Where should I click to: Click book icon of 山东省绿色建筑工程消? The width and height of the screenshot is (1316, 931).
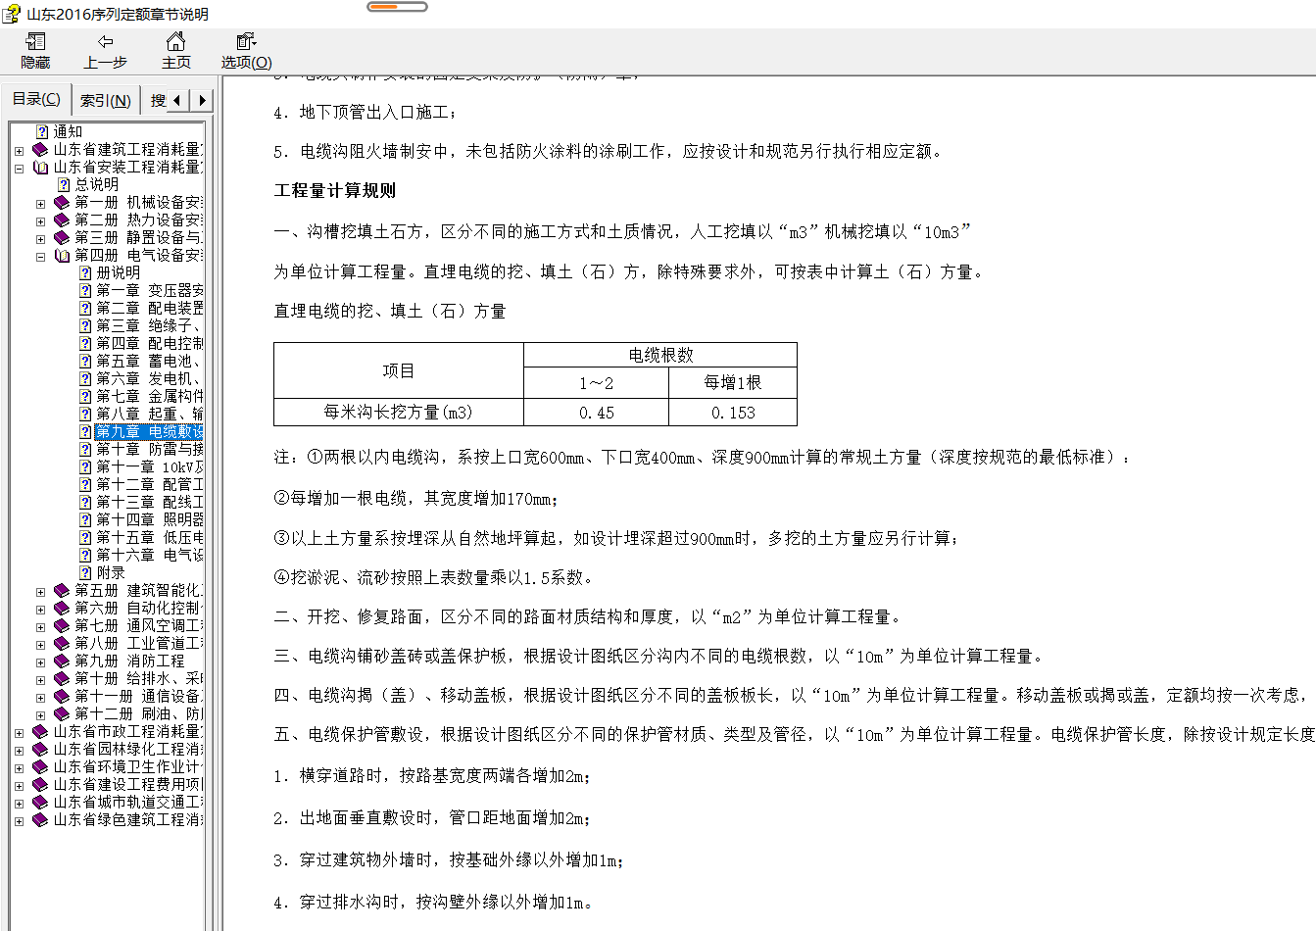40,819
